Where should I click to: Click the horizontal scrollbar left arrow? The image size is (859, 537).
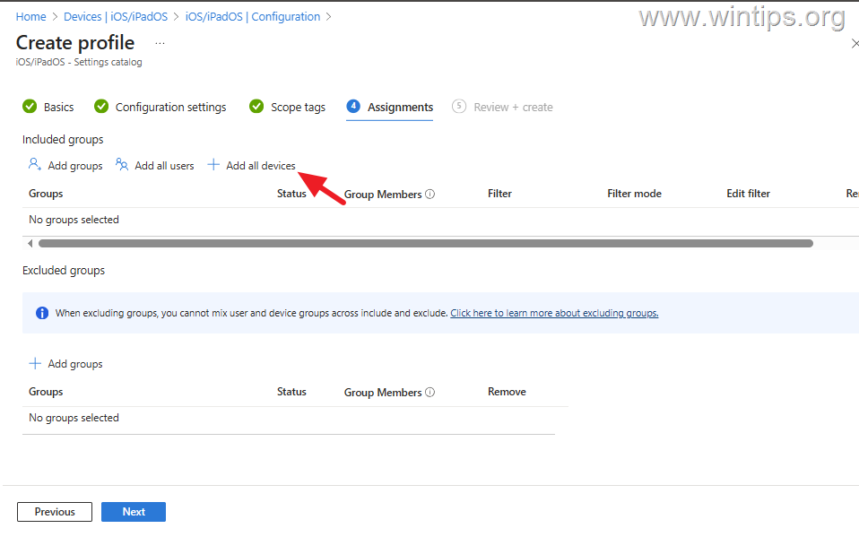coord(30,243)
